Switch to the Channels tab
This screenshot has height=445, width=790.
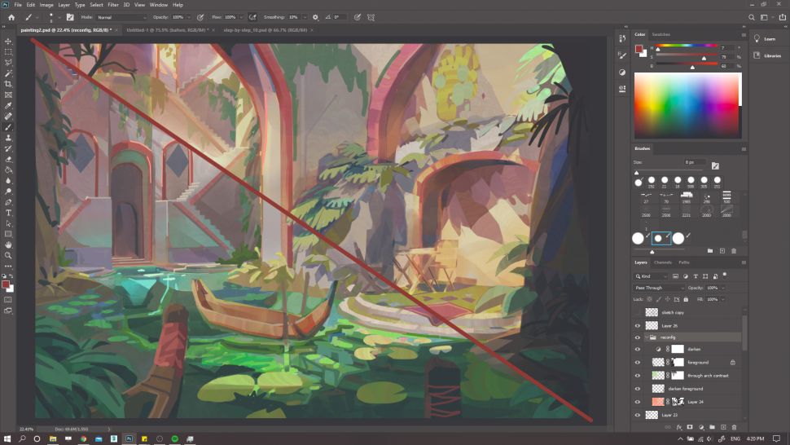(x=663, y=262)
